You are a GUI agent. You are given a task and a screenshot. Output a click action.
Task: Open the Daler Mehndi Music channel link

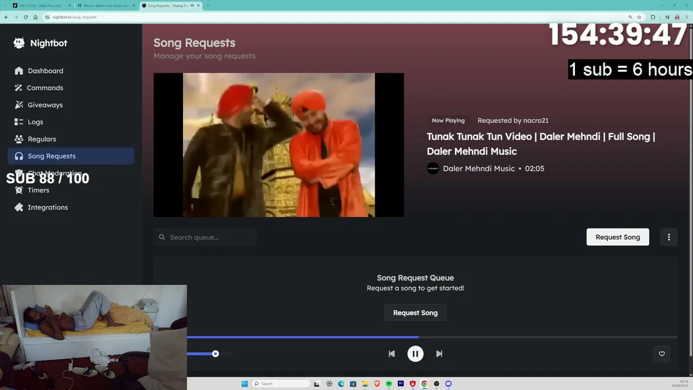479,168
